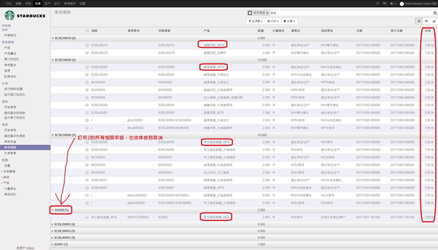
Task: Sort by the 状态 column header
Action: [428, 31]
